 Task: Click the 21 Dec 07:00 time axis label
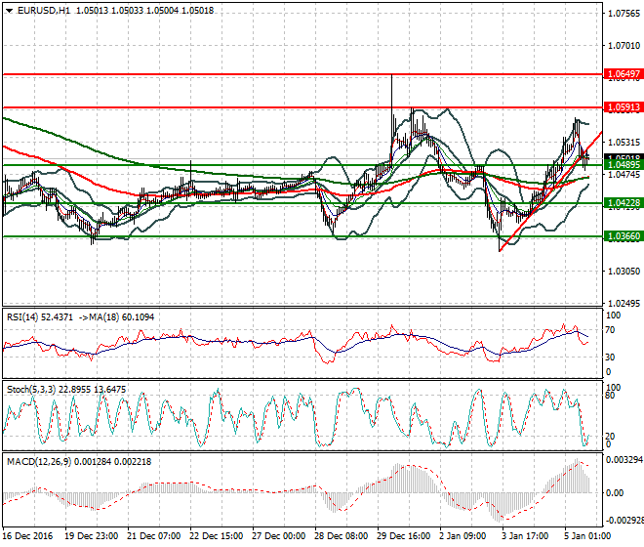[153, 536]
